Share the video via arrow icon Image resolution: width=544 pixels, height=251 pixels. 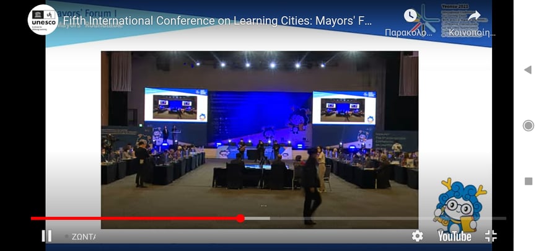tap(474, 15)
